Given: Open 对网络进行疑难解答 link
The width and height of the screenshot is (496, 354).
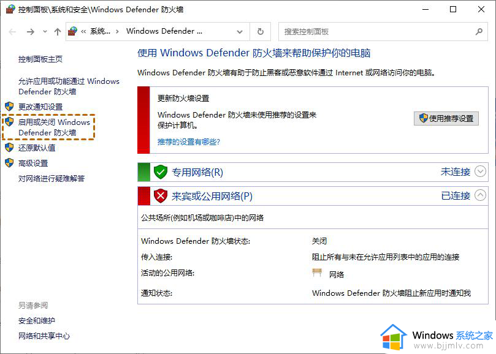Looking at the screenshot, I should [x=52, y=179].
